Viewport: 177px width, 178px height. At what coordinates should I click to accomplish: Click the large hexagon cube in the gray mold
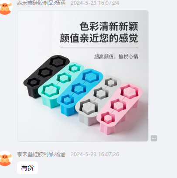[88, 108]
